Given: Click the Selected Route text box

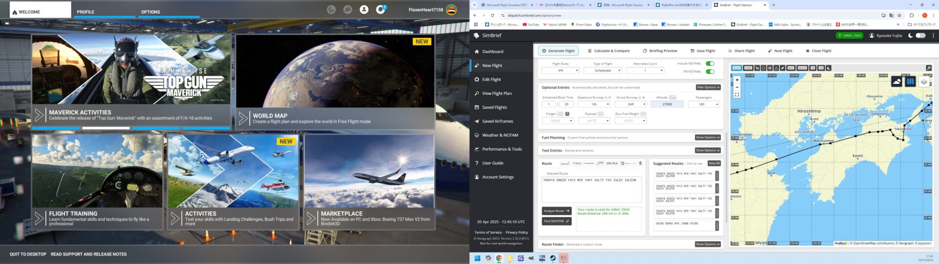Looking at the screenshot, I should pos(591,190).
